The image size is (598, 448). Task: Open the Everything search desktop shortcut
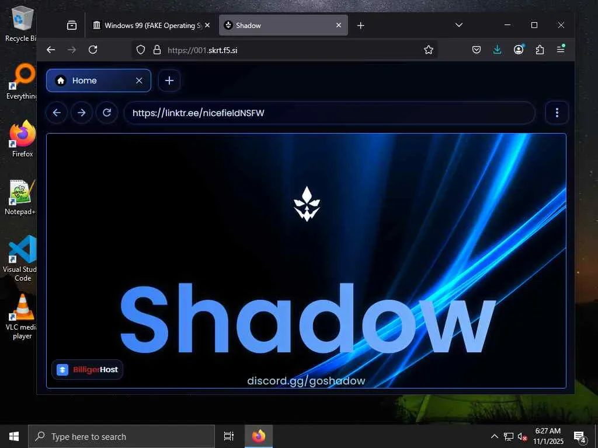pos(22,82)
